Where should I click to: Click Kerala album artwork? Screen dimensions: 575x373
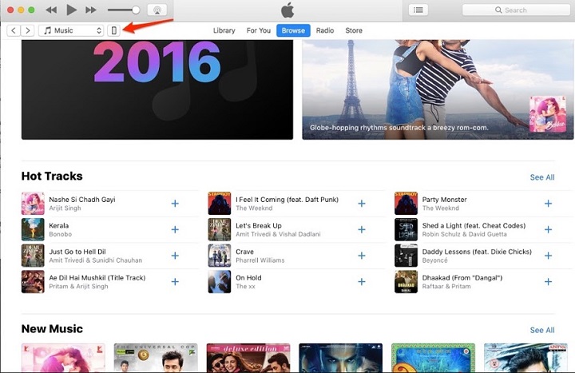click(33, 229)
